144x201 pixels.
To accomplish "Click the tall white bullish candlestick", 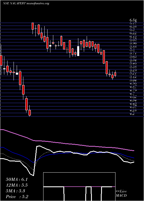I will click(x=78, y=51).
